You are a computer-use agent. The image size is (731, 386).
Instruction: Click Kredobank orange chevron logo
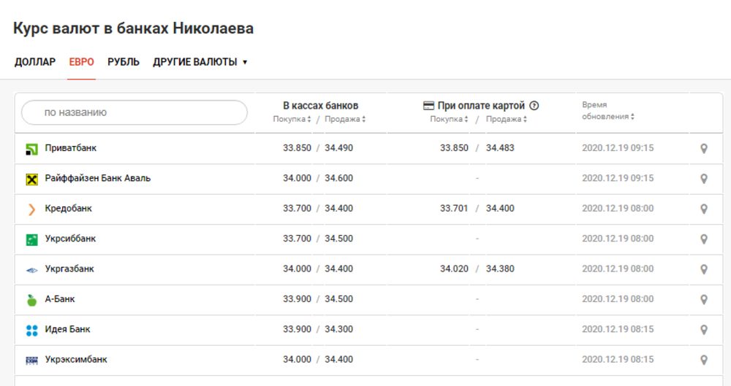[x=31, y=209]
